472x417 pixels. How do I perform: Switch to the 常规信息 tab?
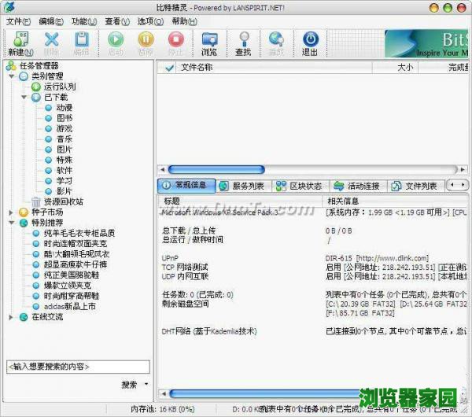186,186
